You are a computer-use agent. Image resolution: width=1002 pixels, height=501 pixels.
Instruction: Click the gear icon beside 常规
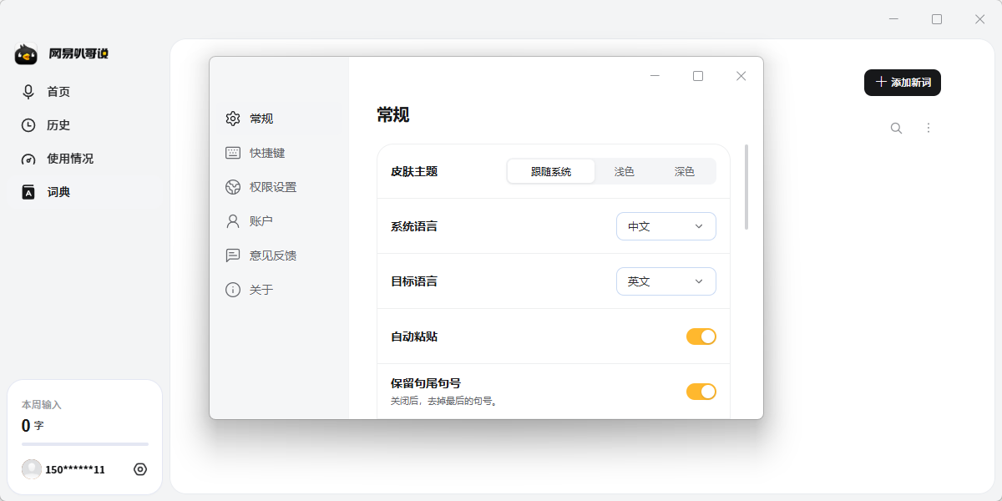[233, 119]
